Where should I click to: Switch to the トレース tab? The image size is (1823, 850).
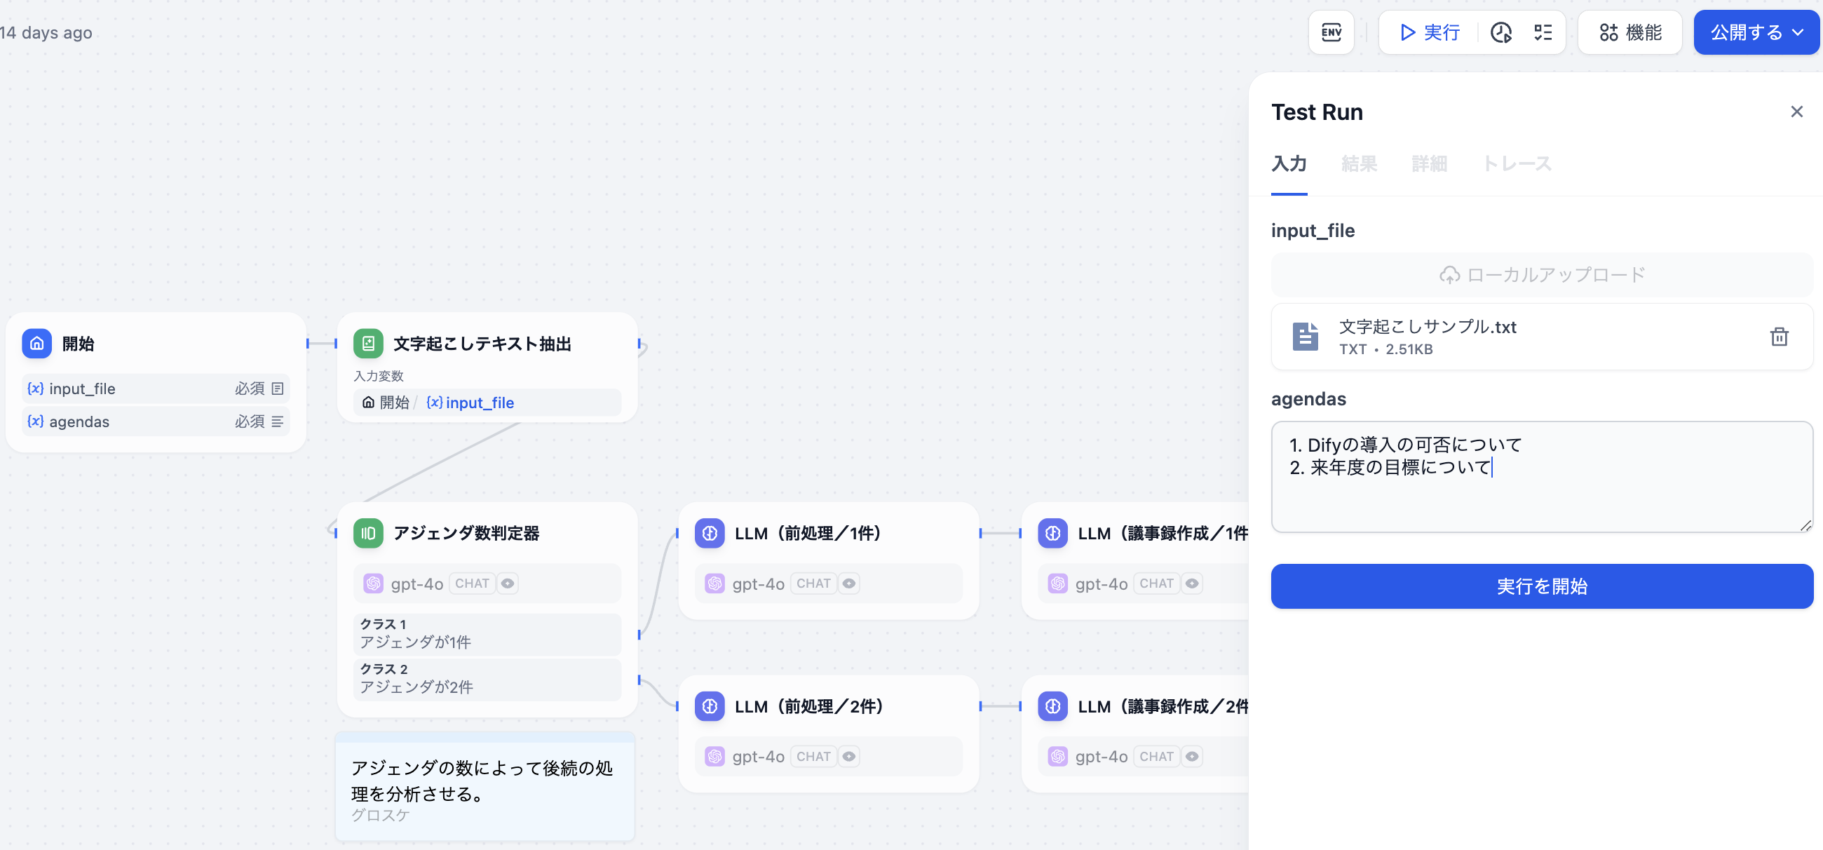point(1516,164)
